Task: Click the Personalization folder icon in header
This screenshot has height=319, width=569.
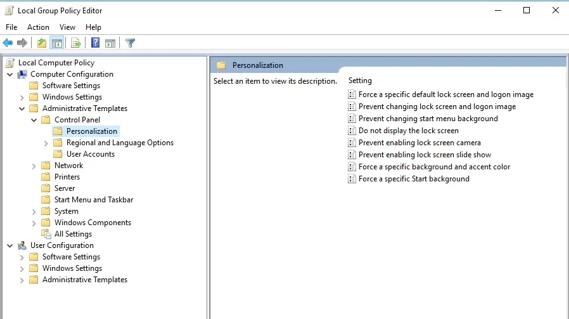Action: 221,65
